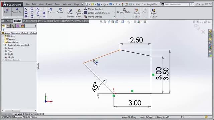Image resolution: width=214 pixels, height=120 pixels.
Task: Select the Arc sketch tool
Action: [x=32, y=13]
